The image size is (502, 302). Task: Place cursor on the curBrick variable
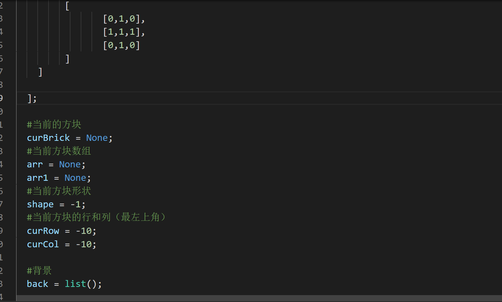48,138
